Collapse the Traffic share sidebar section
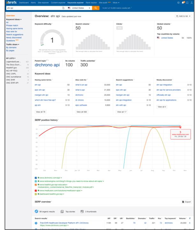This screenshot has height=230, width=196. tap(13, 44)
